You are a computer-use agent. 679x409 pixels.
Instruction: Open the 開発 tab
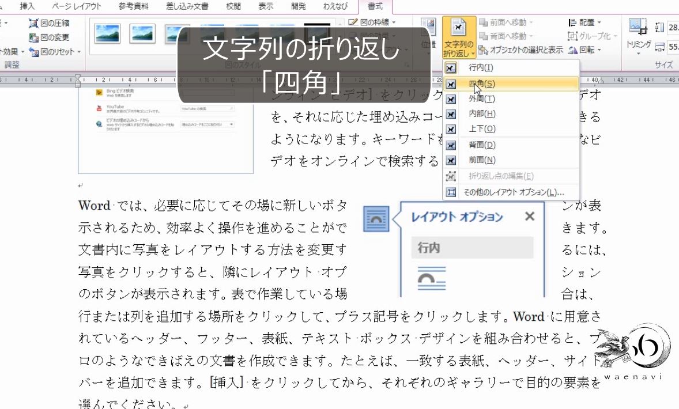click(x=298, y=6)
